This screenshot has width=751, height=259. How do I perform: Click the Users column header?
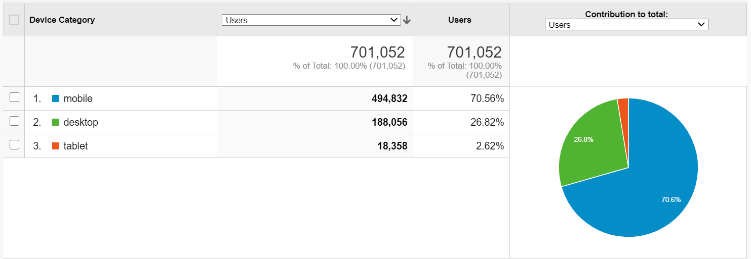(x=460, y=20)
